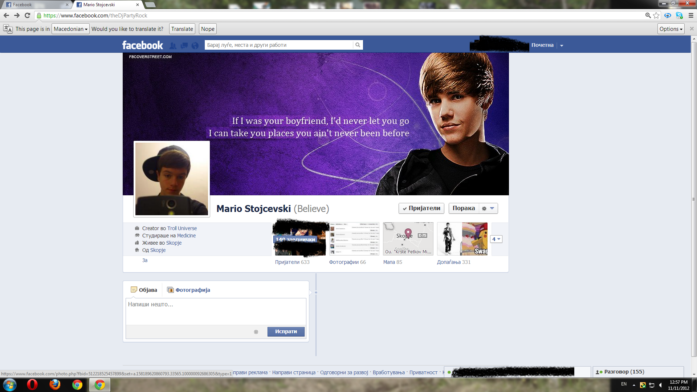The image size is (697, 392).
Task: Open a new browser tab
Action: tap(150, 5)
